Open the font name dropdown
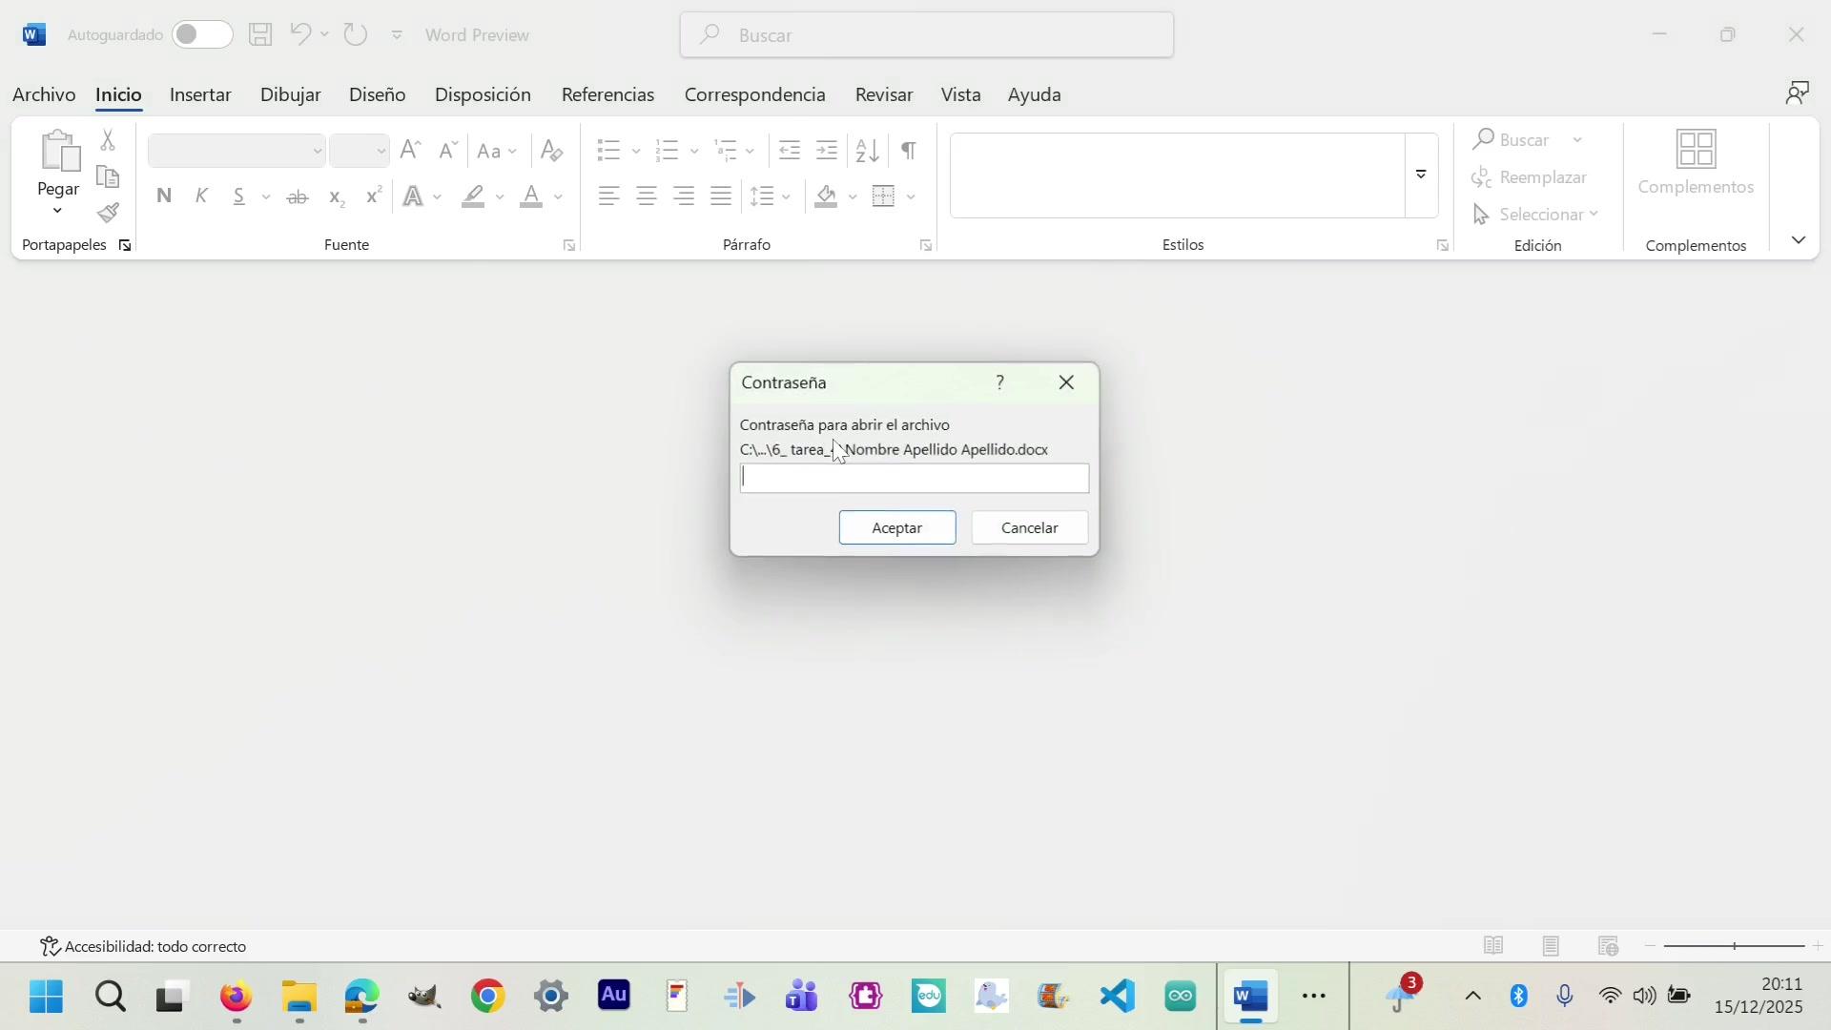The width and height of the screenshot is (1831, 1030). pyautogui.click(x=317, y=151)
